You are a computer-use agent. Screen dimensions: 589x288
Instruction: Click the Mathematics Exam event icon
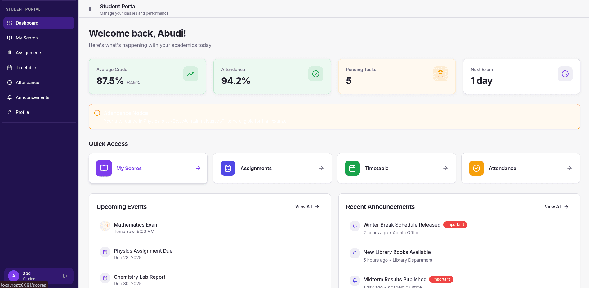pos(105,226)
